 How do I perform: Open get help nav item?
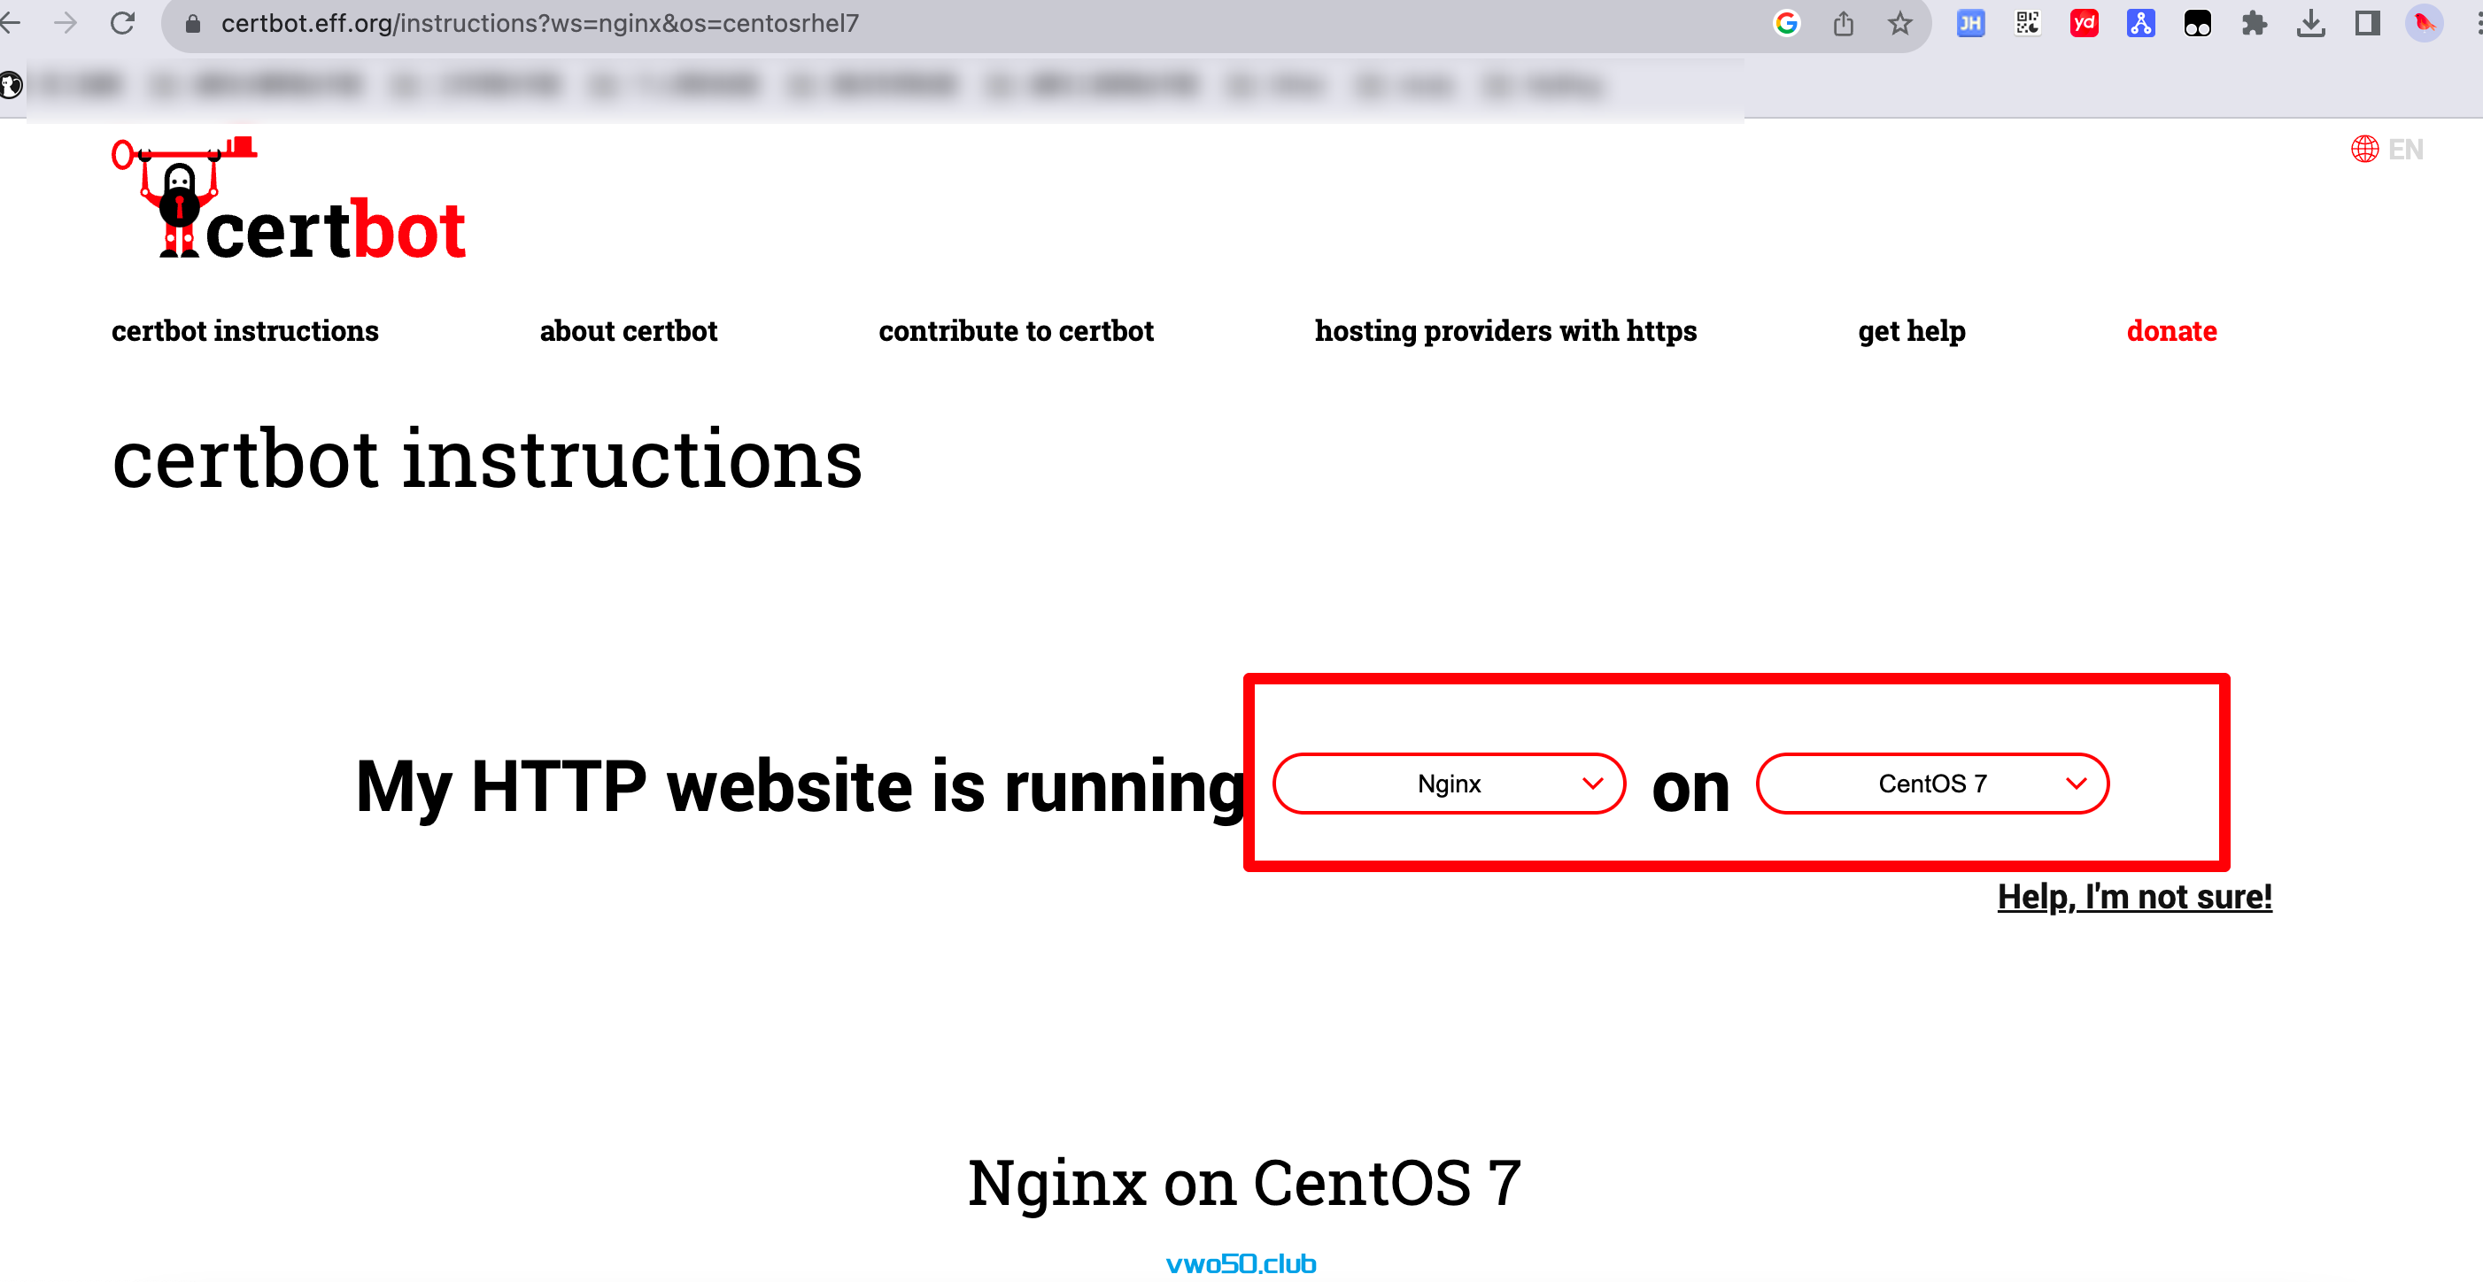tap(1912, 330)
